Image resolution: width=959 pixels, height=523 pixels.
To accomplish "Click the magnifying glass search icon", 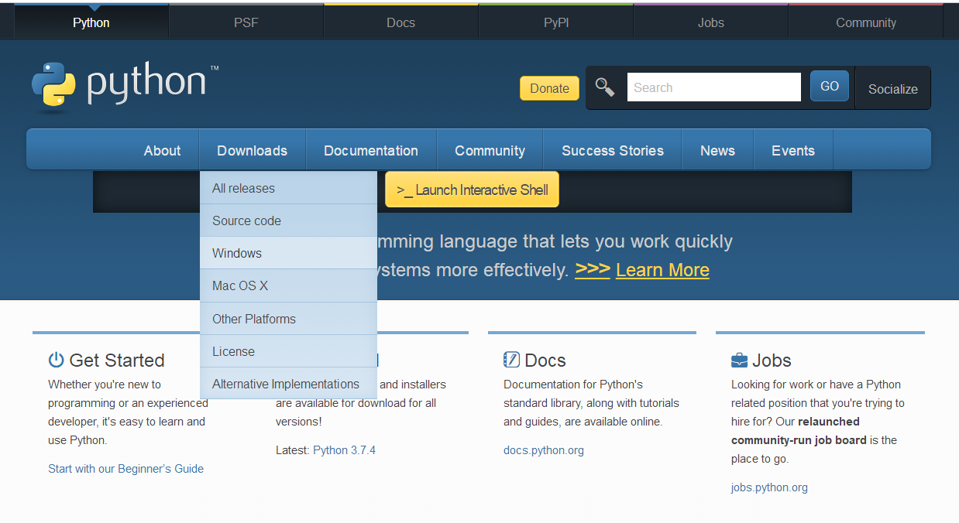I will 605,87.
